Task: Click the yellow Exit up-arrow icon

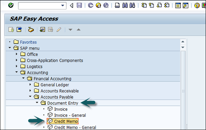Action: click(x=98, y=5)
